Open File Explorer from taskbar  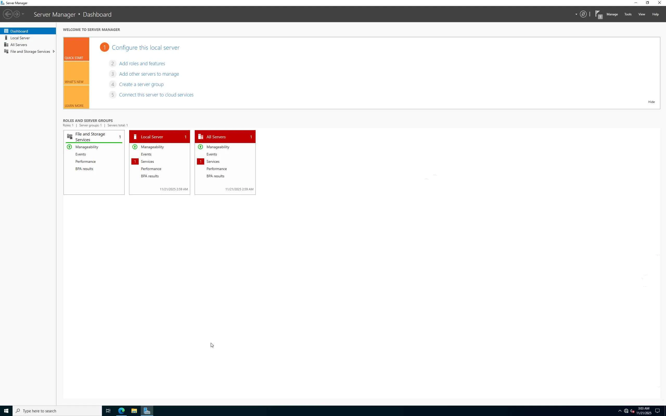tap(134, 411)
